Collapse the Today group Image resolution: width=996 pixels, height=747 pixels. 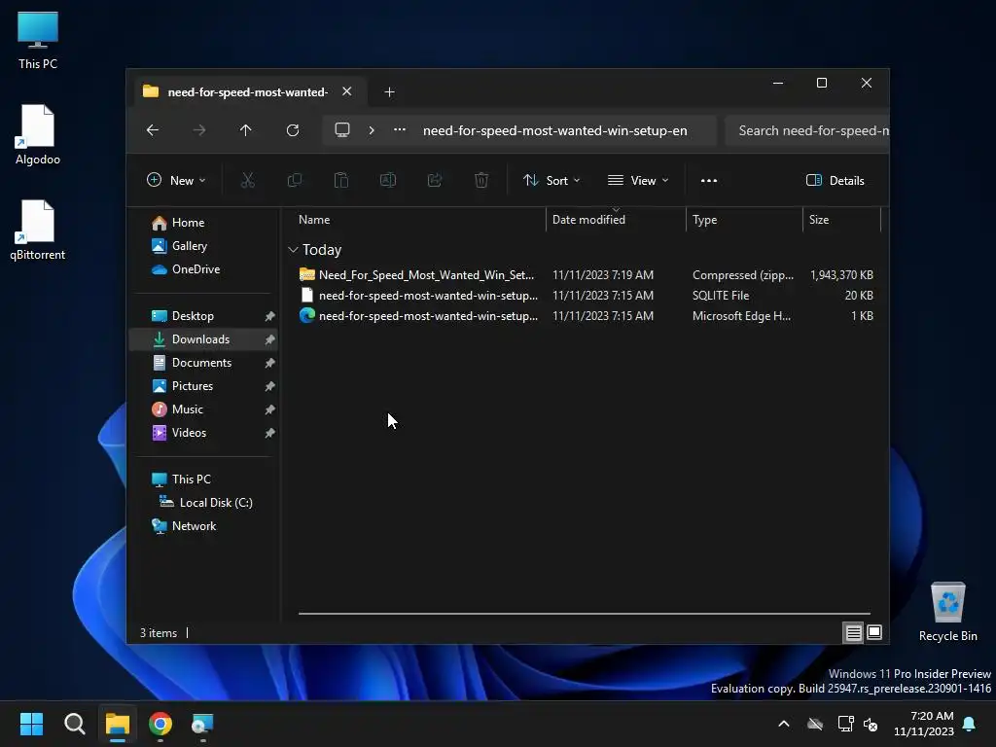click(293, 250)
